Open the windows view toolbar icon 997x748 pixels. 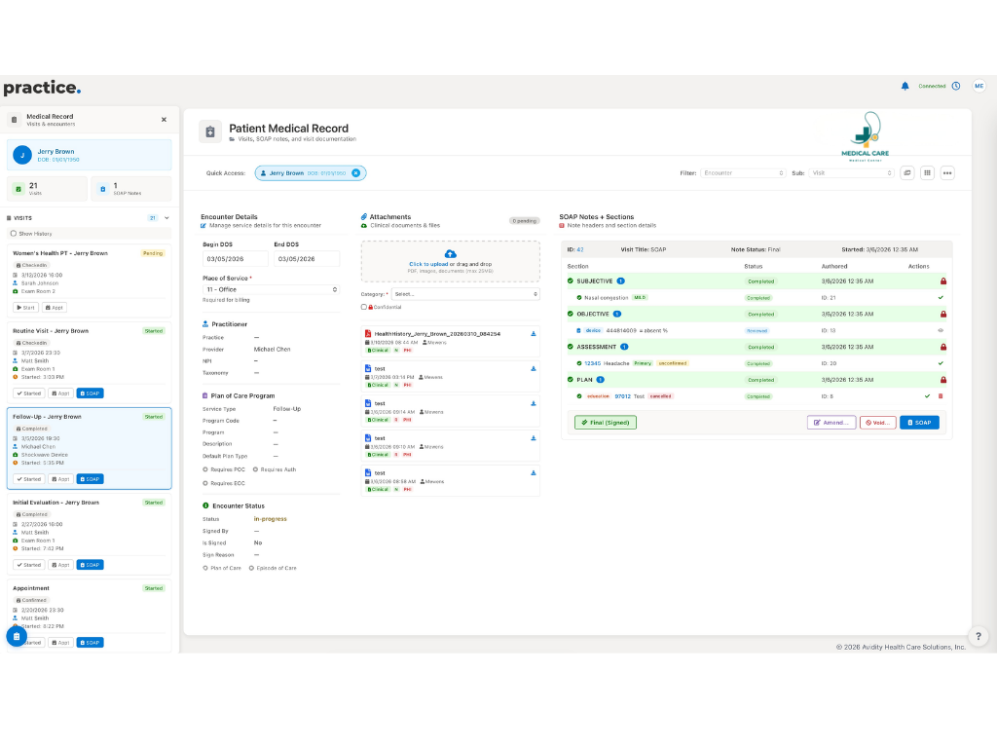coord(907,173)
